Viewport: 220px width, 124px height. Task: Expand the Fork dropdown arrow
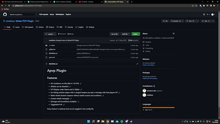click(x=197, y=21)
